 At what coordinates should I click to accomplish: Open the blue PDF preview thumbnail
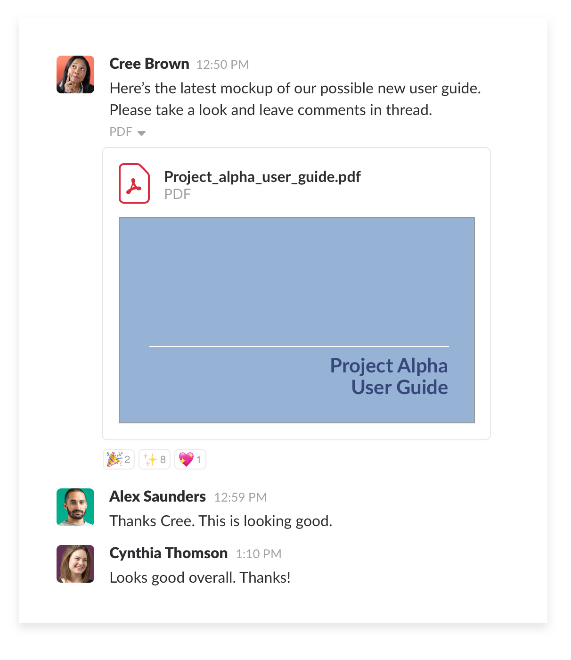(297, 283)
